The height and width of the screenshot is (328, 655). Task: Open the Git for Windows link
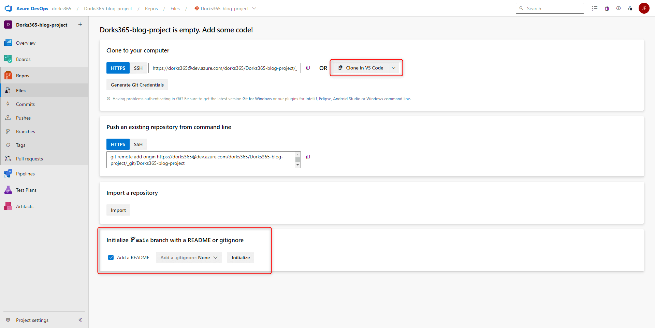tap(257, 99)
